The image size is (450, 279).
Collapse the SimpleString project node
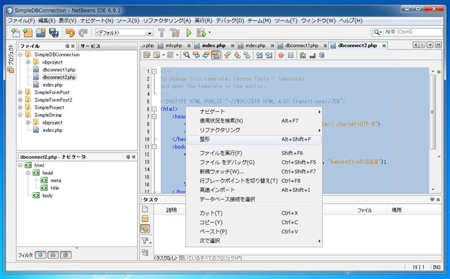coord(20,115)
